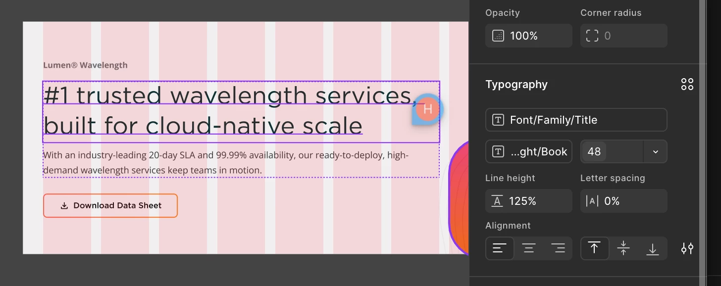This screenshot has width=721, height=286.
Task: Align text to vertical middle
Action: (624, 248)
